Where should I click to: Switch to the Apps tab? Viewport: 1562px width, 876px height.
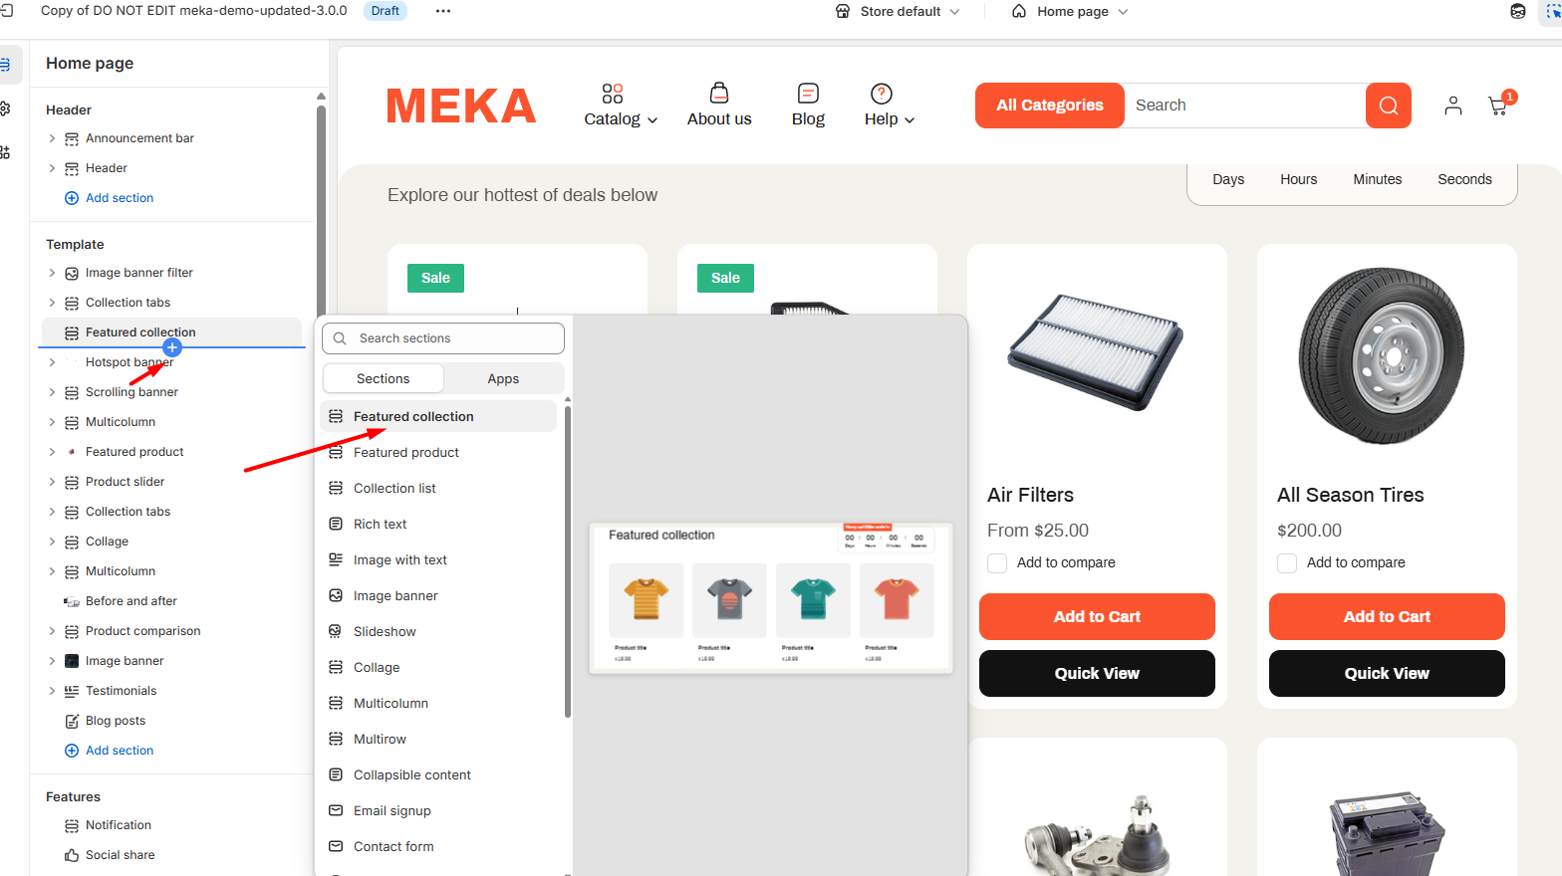[503, 379]
